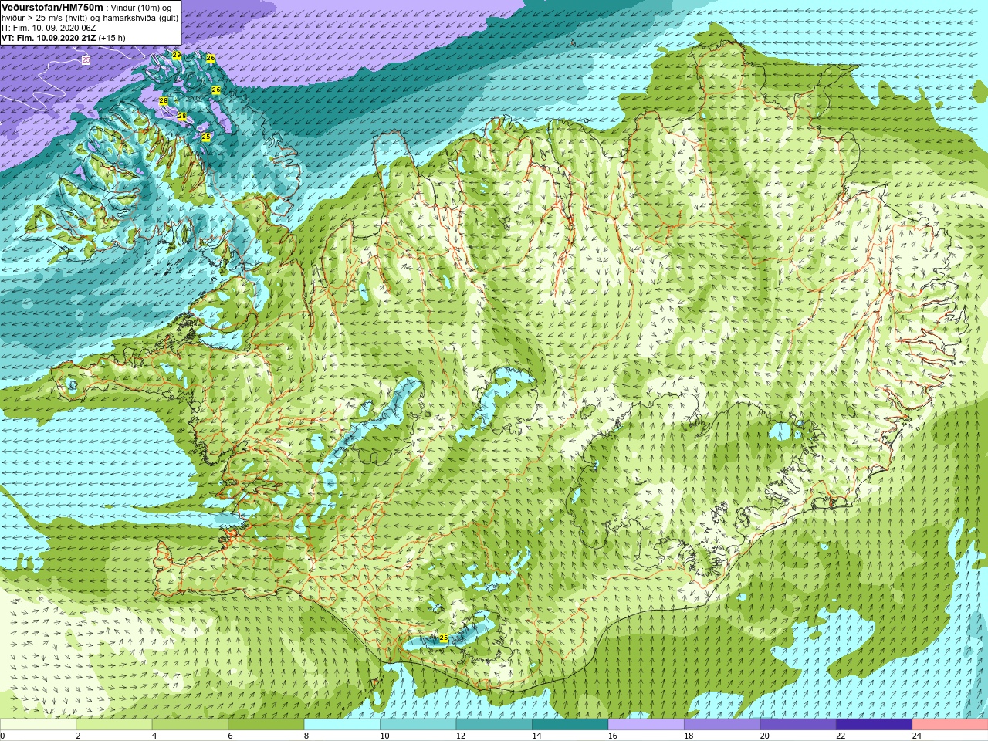Image resolution: width=988 pixels, height=741 pixels.
Task: Click the legend scale value 2
Action: click(x=78, y=736)
